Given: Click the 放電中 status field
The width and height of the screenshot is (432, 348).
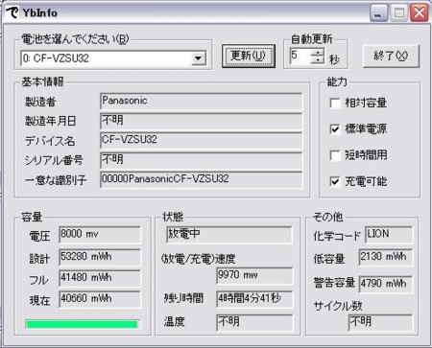Looking at the screenshot, I should [229, 235].
